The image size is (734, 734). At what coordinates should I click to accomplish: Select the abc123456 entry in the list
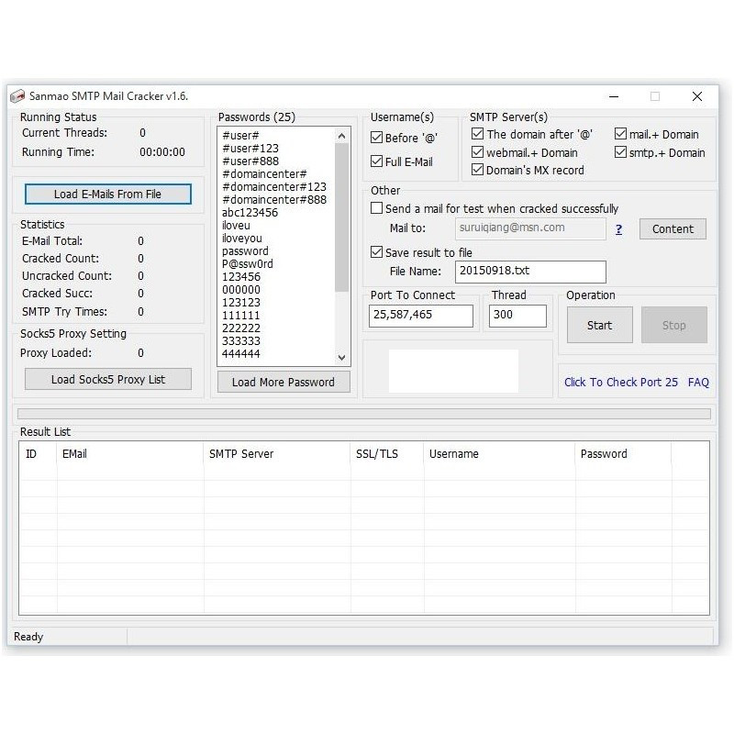tap(250, 212)
